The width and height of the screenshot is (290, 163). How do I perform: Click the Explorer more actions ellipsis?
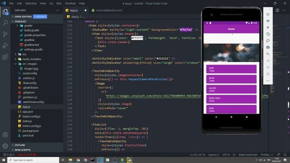58,10
